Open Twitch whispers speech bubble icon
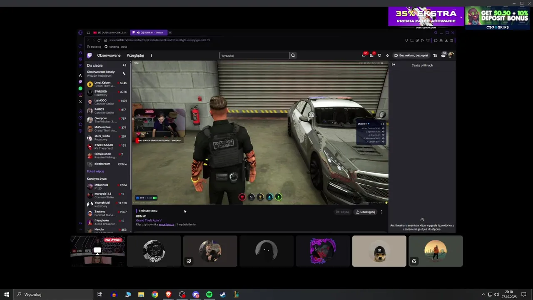 pyautogui.click(x=379, y=55)
